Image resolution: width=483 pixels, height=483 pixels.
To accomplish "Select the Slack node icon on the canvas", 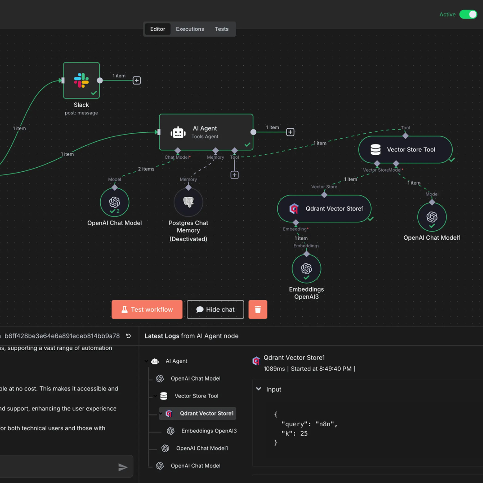I will [81, 80].
